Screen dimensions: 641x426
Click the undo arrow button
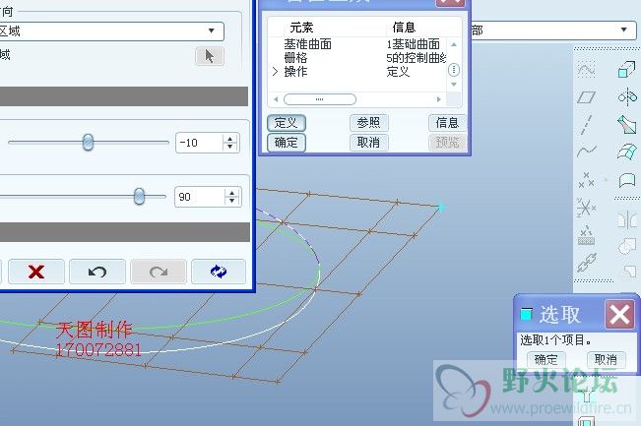point(97,272)
